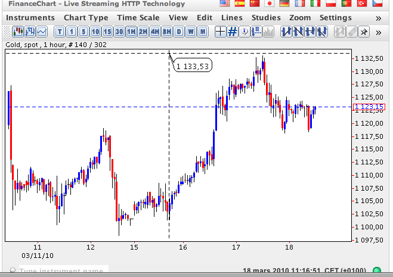Set time scale to daily (D)
This screenshot has width=393, height=277.
pos(179,32)
